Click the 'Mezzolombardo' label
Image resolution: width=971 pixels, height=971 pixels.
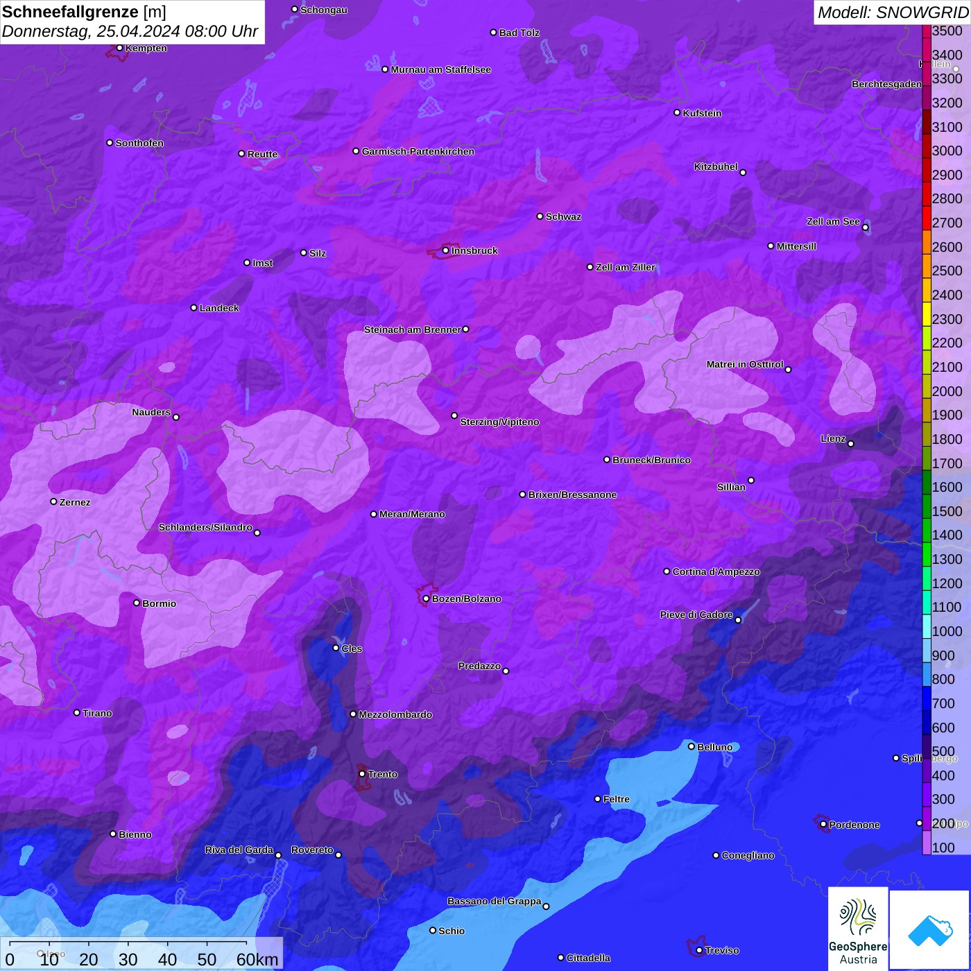(395, 714)
